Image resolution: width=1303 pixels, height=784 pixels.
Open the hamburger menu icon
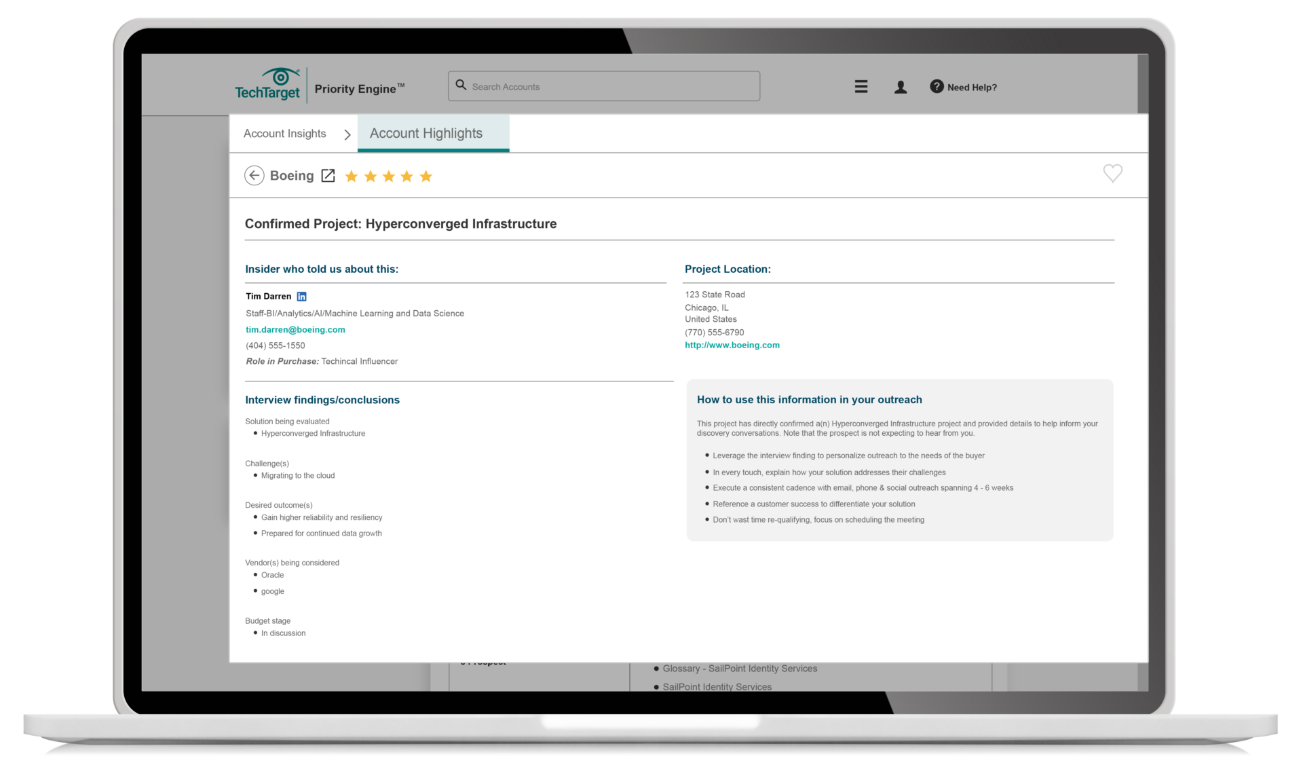(x=861, y=87)
